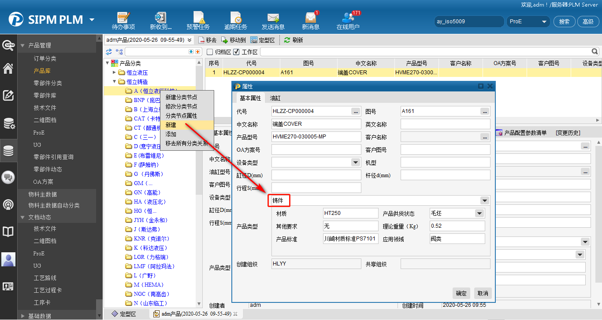Click the browse button next to 代号

coord(356,112)
